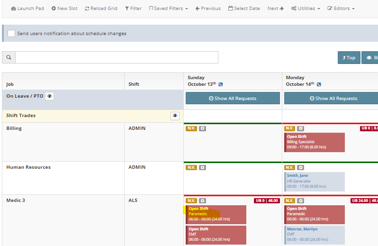
Task: Select the red Open Shift Billing Specialist block
Action: tap(315, 142)
